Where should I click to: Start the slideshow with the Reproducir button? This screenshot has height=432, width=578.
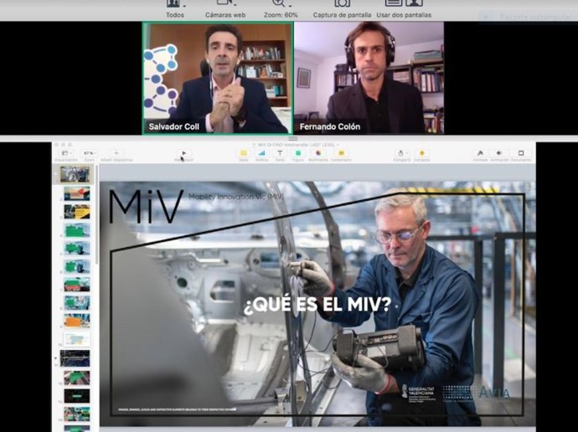click(x=183, y=153)
